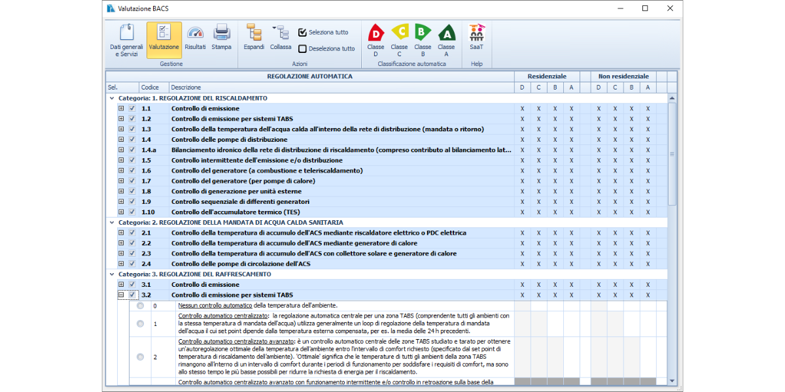The width and height of the screenshot is (785, 392).
Task: Click scrollbar down arrow of the grid
Action: pyautogui.click(x=672, y=381)
